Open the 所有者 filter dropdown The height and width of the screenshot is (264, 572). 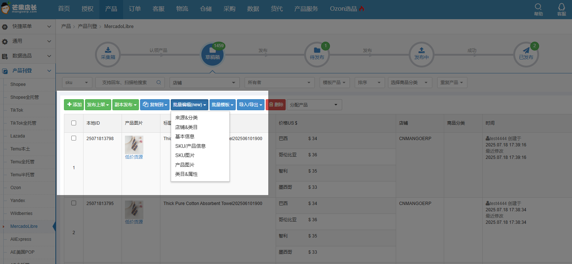tap(280, 83)
